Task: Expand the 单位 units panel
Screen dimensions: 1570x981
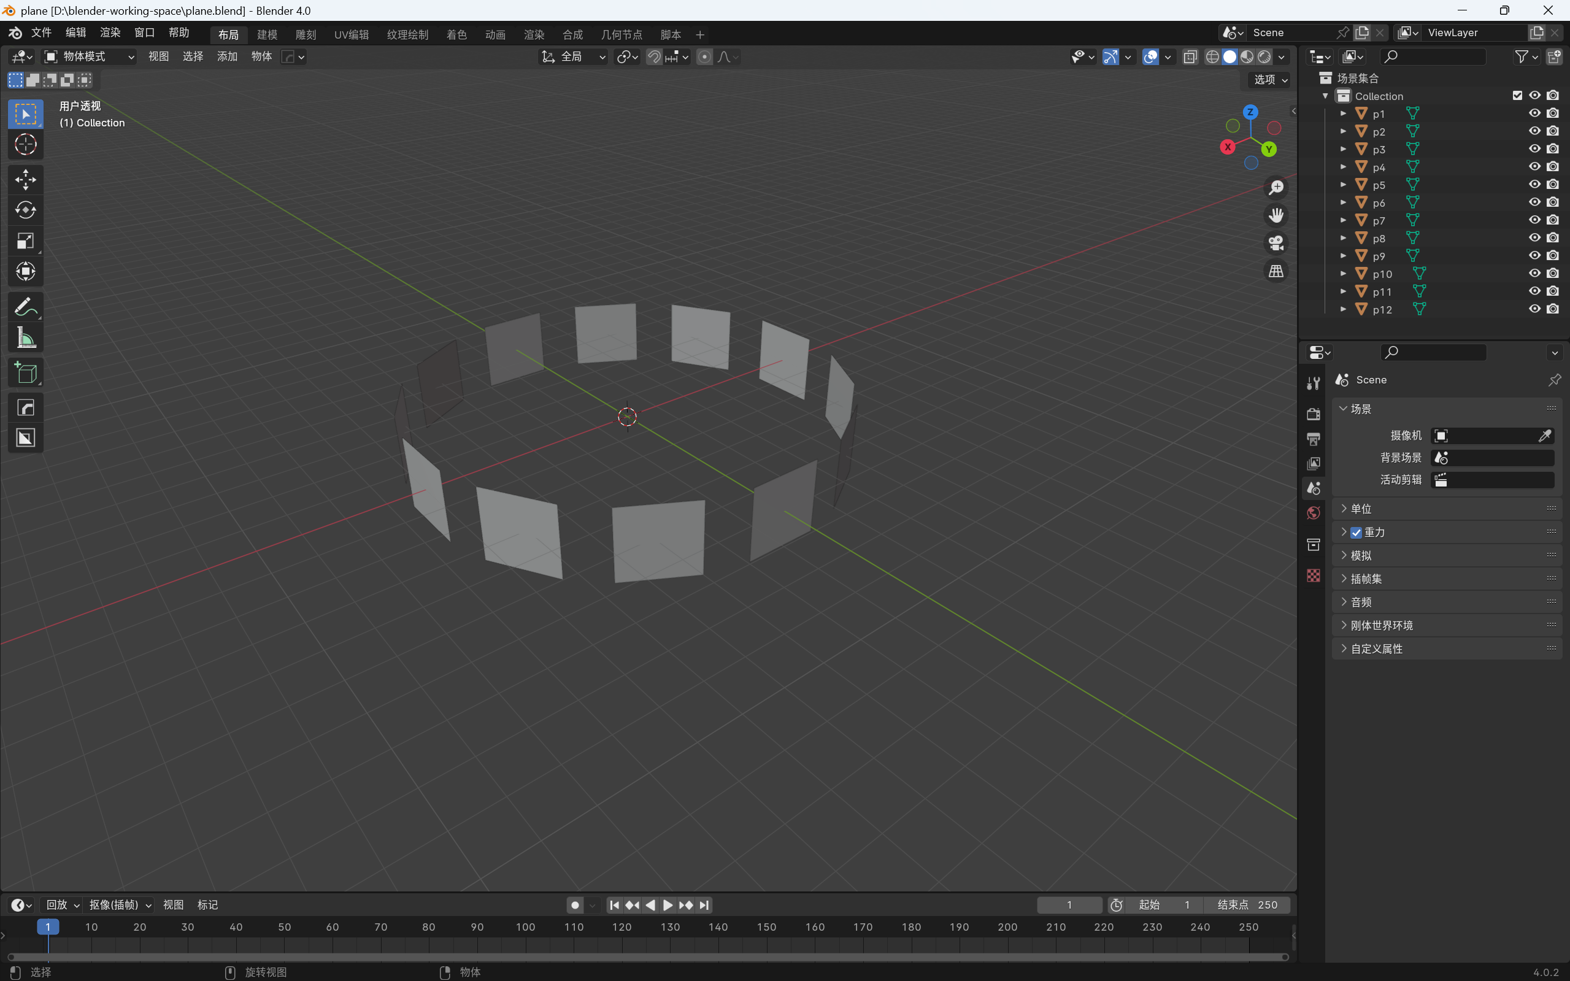Action: point(1361,509)
